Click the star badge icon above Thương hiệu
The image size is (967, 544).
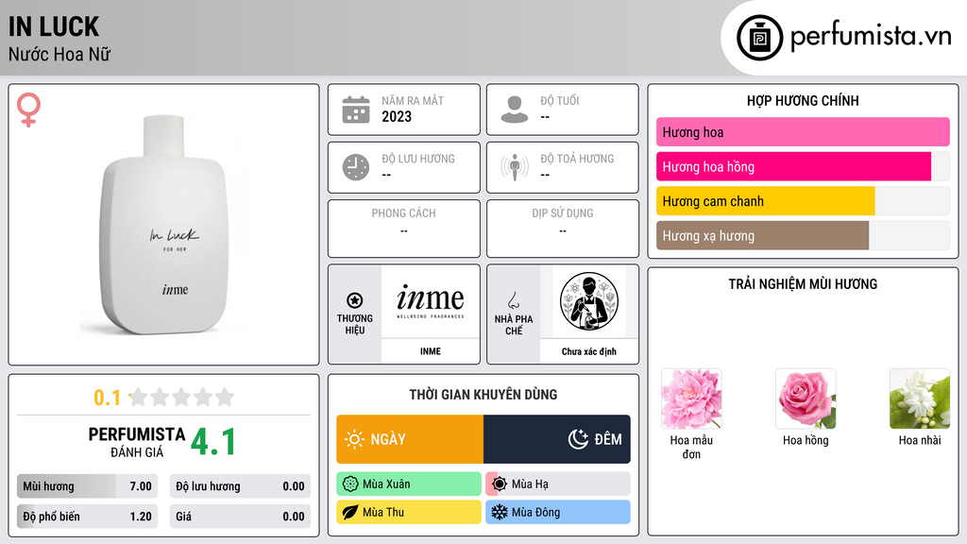click(355, 300)
